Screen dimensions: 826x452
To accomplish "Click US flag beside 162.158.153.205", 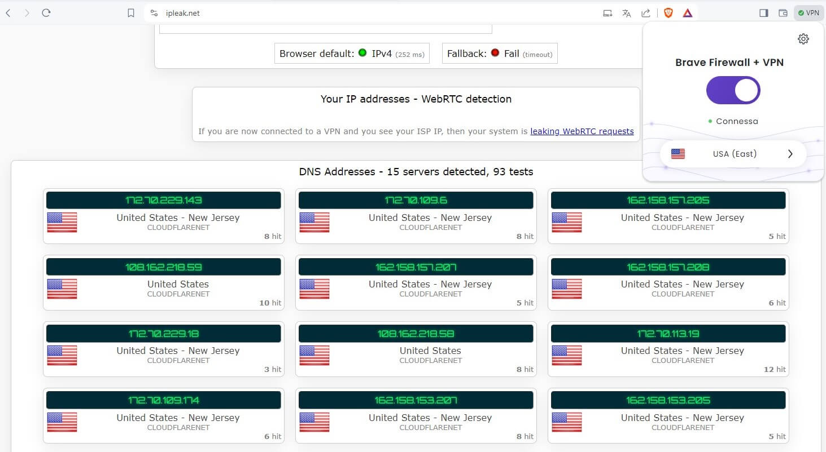I will coord(567,422).
